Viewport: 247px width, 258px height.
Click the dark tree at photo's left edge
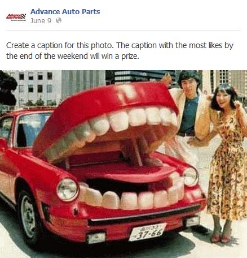[7, 89]
